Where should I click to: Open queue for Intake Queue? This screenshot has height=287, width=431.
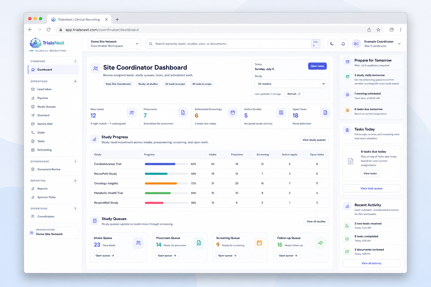point(105,256)
